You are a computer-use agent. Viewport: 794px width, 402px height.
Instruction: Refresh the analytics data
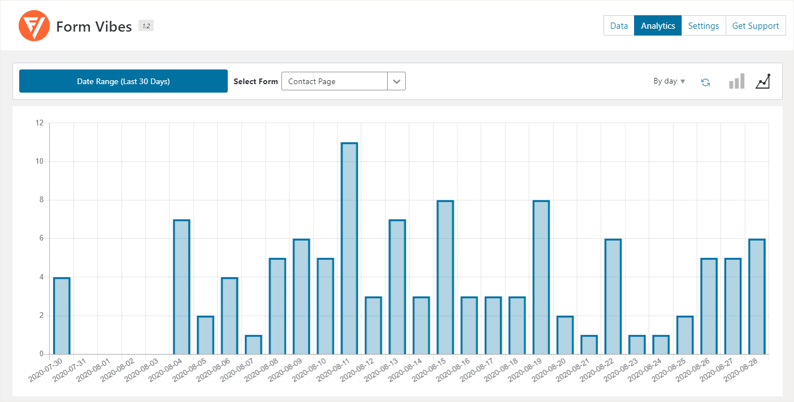coord(705,82)
